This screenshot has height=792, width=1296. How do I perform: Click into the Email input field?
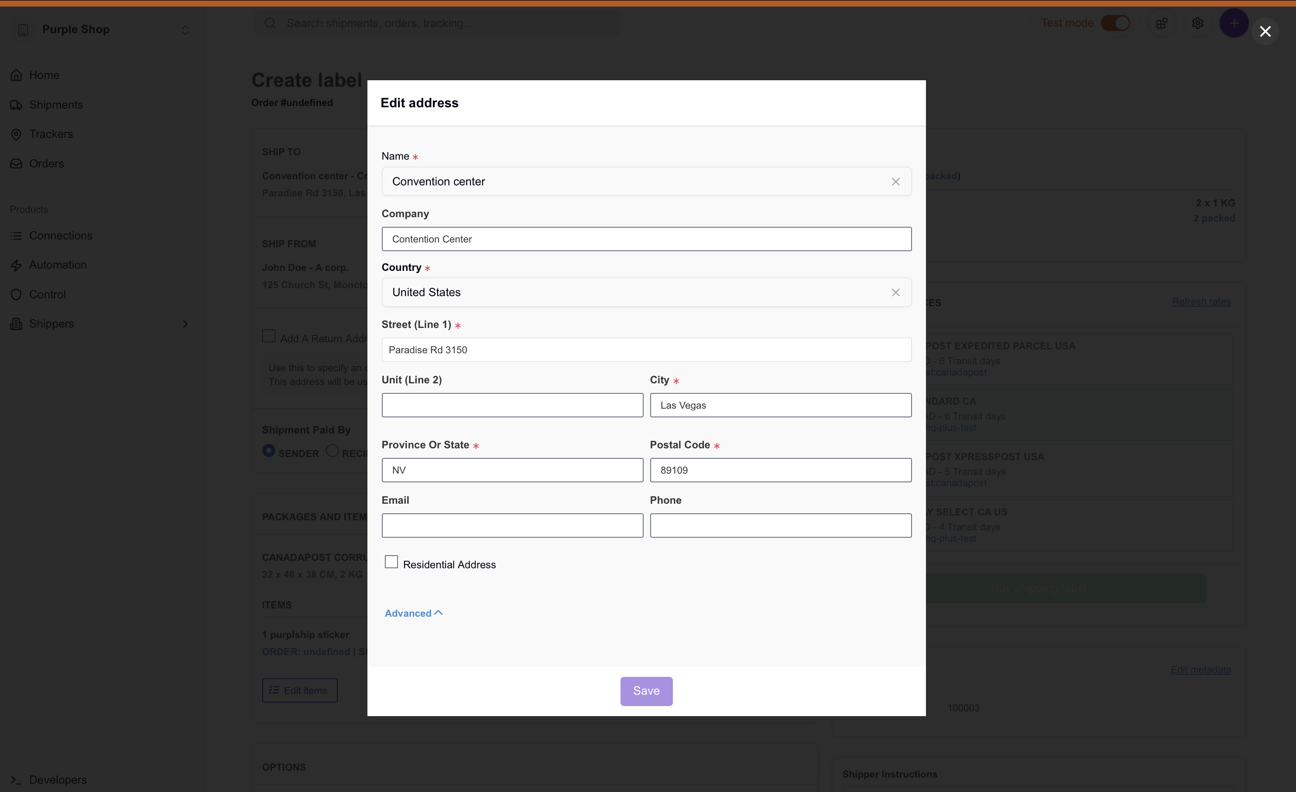[x=512, y=526]
